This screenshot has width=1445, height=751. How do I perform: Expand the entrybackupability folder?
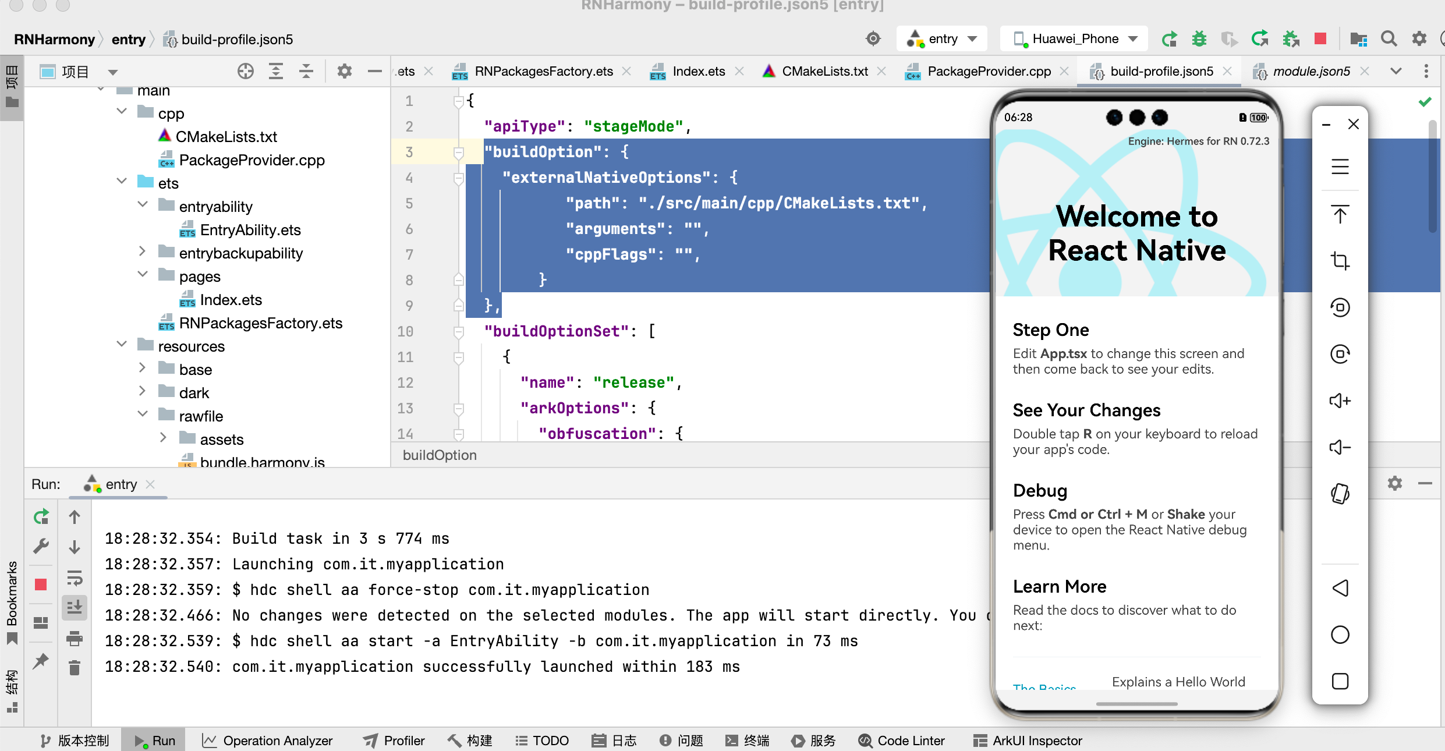[143, 251]
